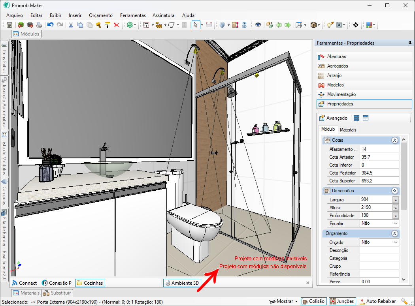The image size is (415, 306).
Task: Toggle Auto Rebaixar in status bar
Action: [378, 301]
